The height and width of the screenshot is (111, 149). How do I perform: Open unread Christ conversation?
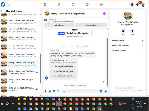pyautogui.click(x=19, y=72)
